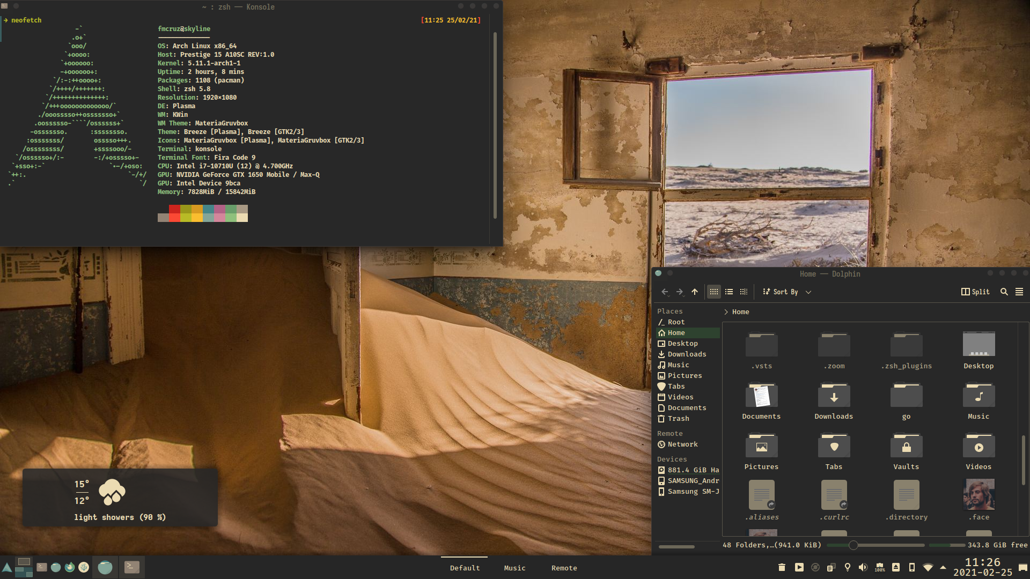Adjust the icon zoom slider in status bar

(x=853, y=545)
